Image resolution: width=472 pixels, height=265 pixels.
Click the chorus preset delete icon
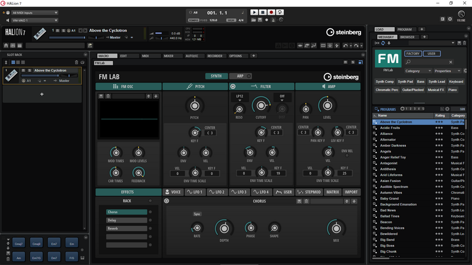[x=306, y=201]
